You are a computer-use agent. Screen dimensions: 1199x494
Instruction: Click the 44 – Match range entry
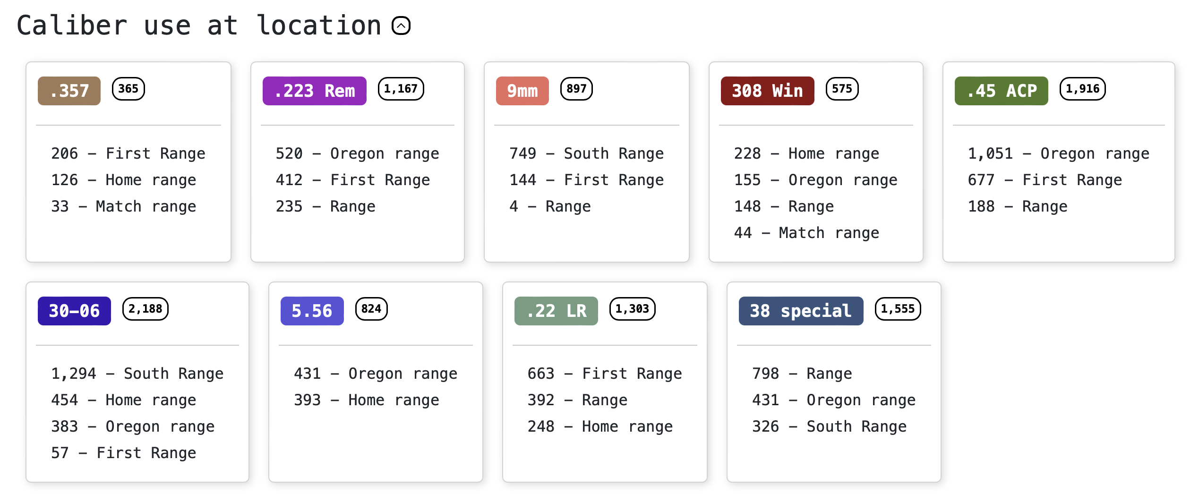tap(807, 233)
